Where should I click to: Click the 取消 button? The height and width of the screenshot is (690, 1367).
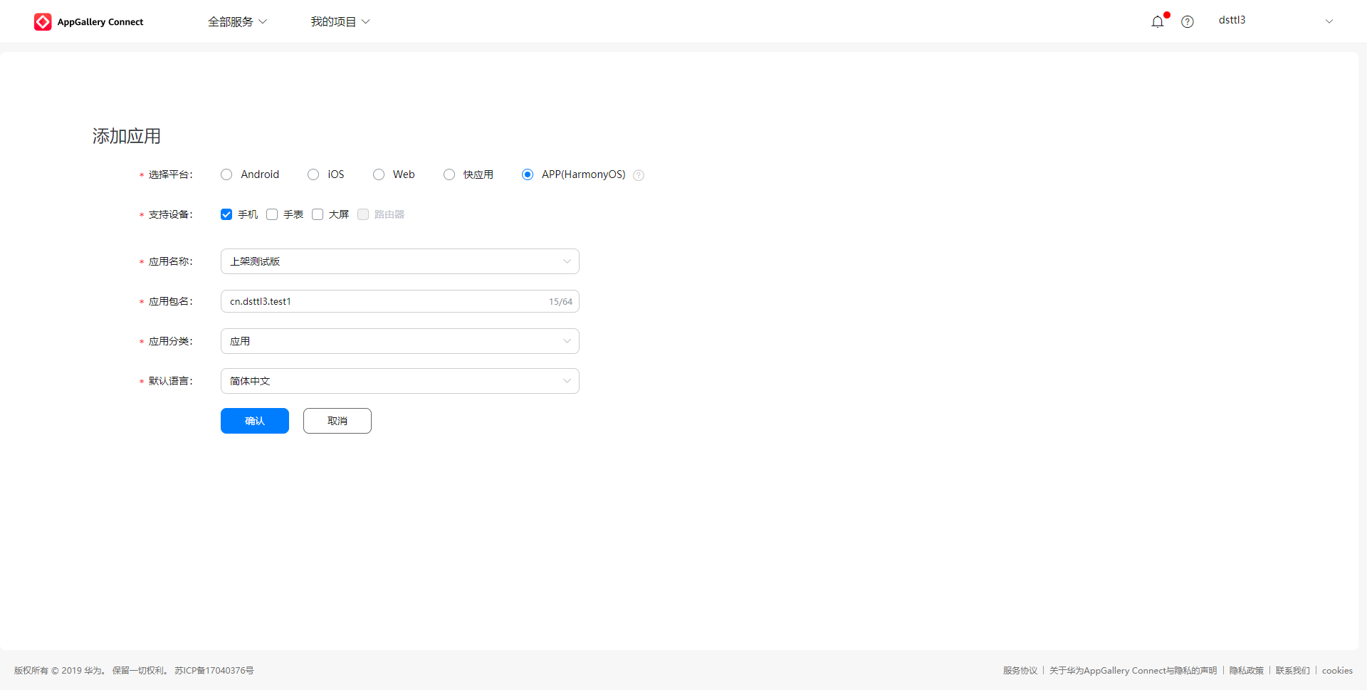(x=337, y=421)
